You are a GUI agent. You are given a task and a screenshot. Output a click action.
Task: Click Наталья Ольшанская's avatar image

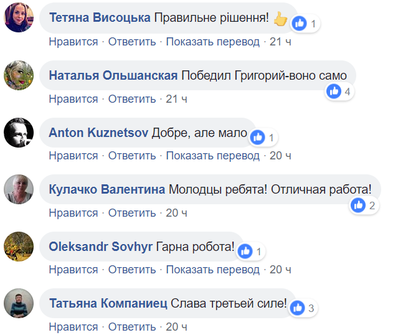[x=18, y=75]
